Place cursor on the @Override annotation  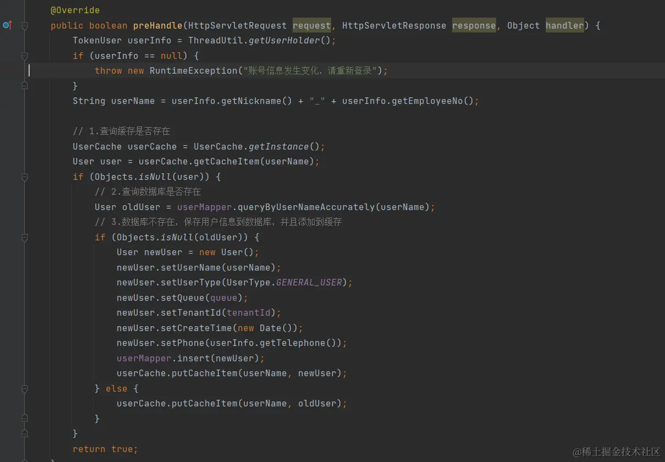pyautogui.click(x=75, y=10)
